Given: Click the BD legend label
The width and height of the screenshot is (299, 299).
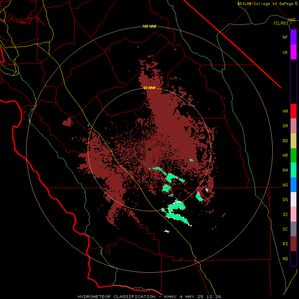Looking at the screenshot, I should tap(285, 141).
